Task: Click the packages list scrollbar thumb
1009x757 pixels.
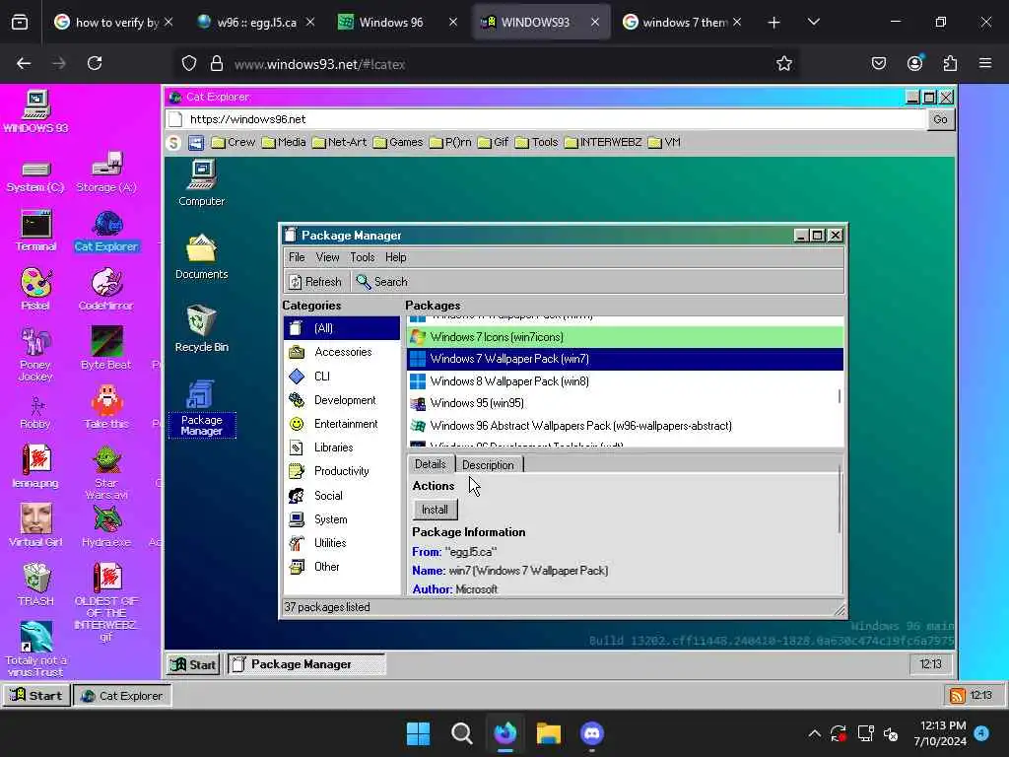Action: [840, 396]
